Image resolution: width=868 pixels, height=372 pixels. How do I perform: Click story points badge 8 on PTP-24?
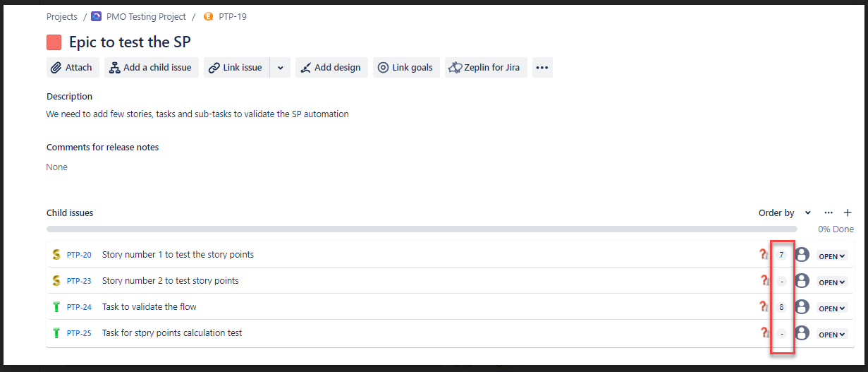781,308
